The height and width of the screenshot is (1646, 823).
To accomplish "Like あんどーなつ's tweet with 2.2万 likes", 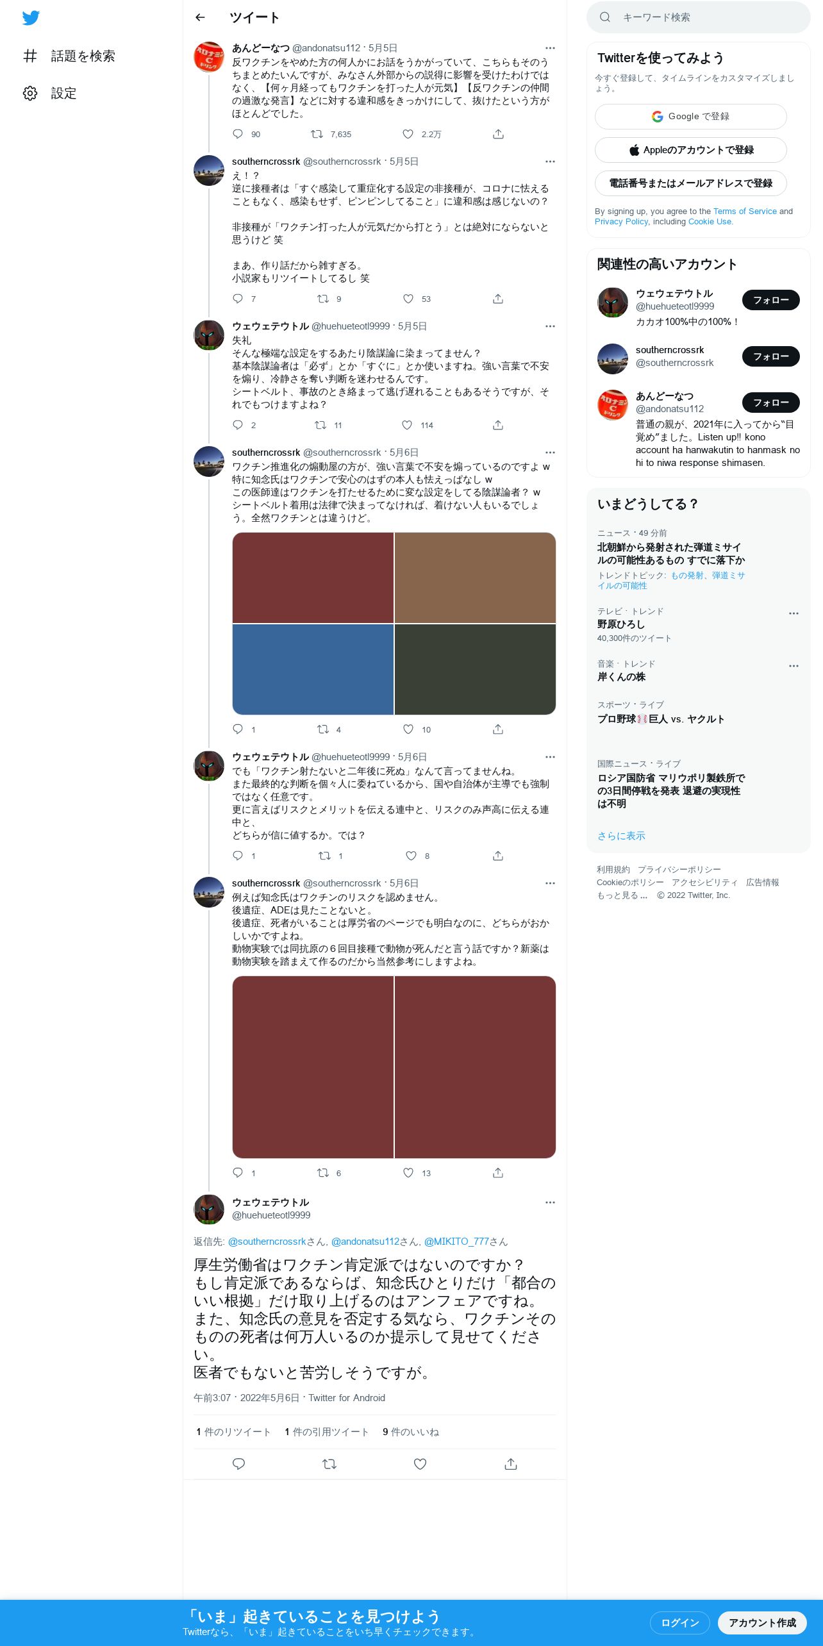I will (408, 134).
